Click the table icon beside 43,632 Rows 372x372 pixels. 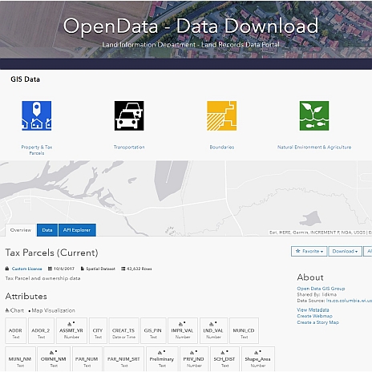point(123,269)
